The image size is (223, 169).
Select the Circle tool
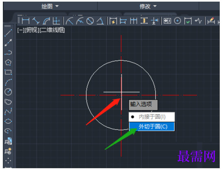[x=8, y=92]
